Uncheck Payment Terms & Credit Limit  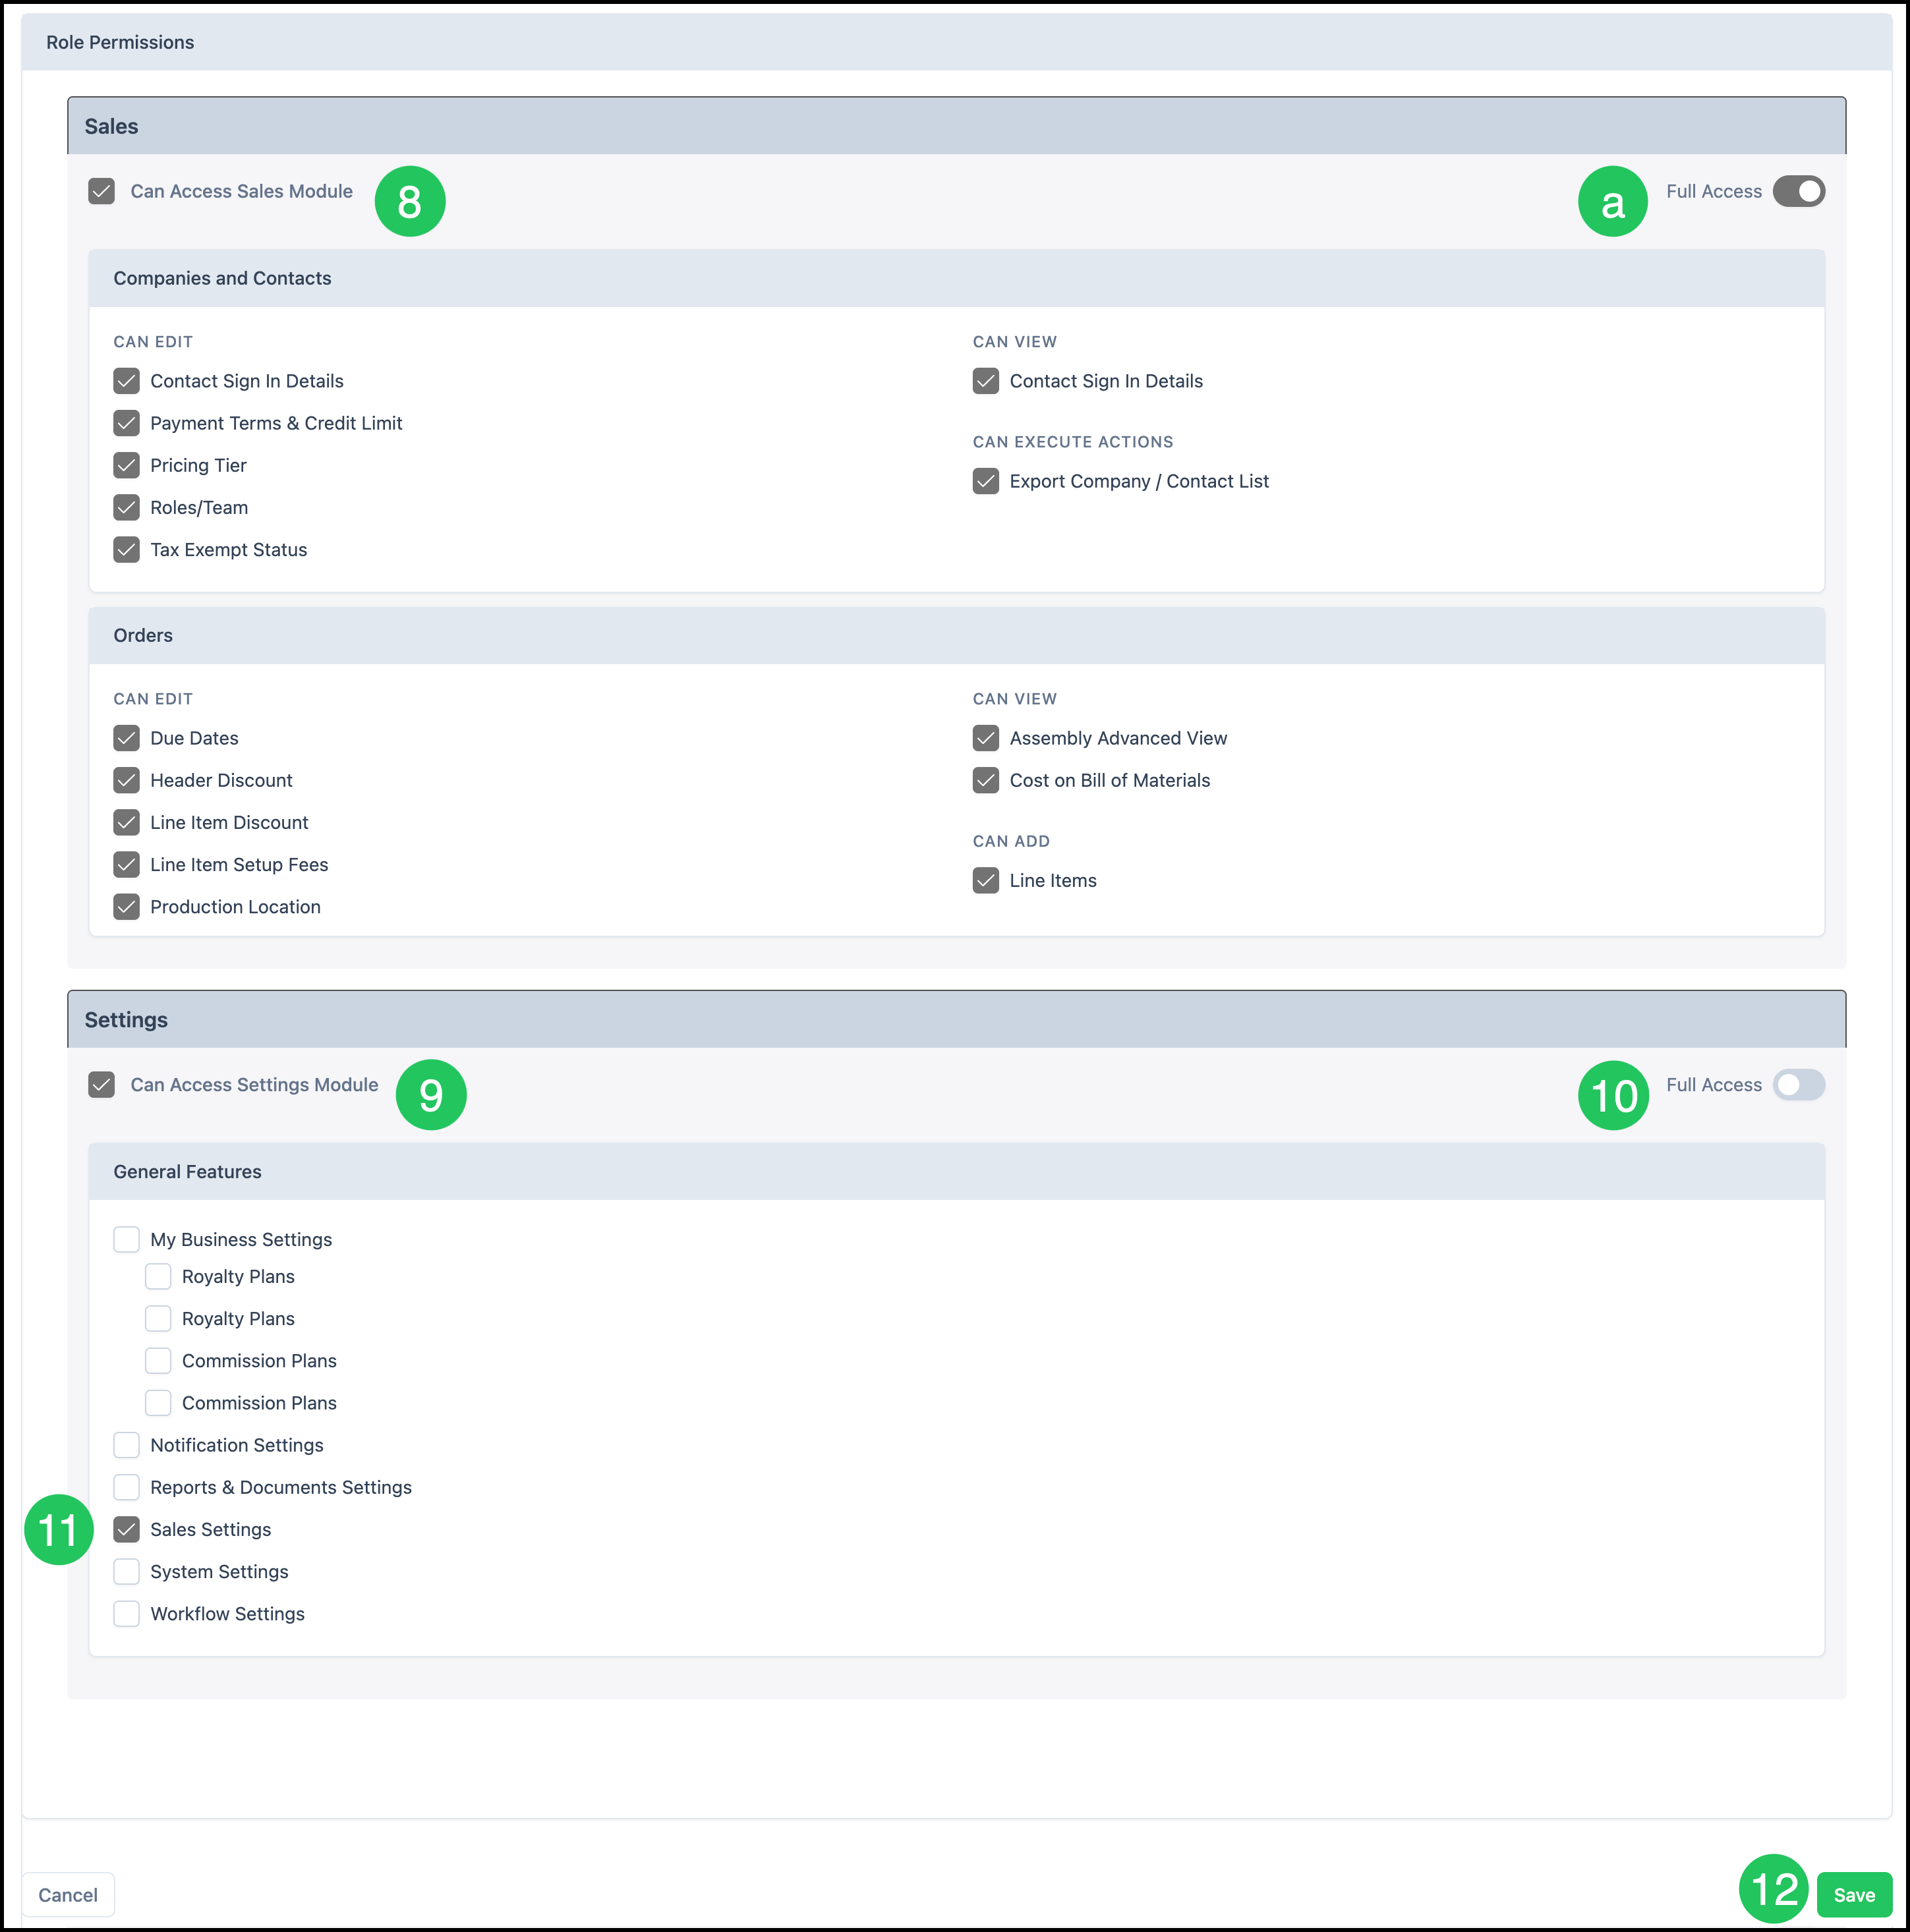127,423
